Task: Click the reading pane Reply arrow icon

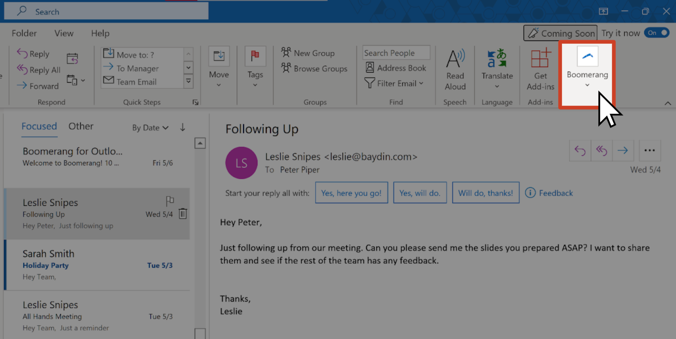Action: pos(580,150)
